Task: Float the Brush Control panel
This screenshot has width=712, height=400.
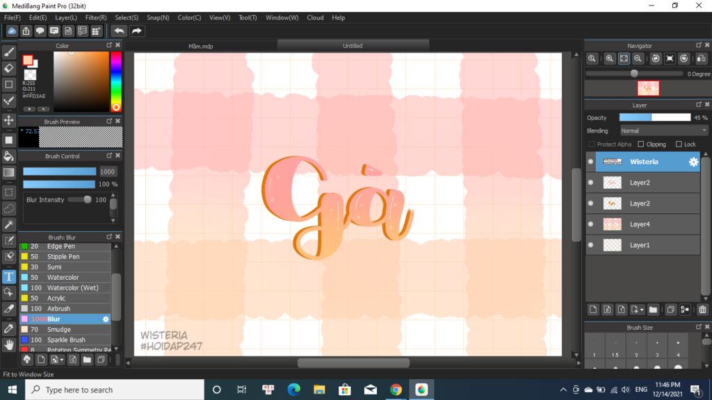Action: coord(109,156)
